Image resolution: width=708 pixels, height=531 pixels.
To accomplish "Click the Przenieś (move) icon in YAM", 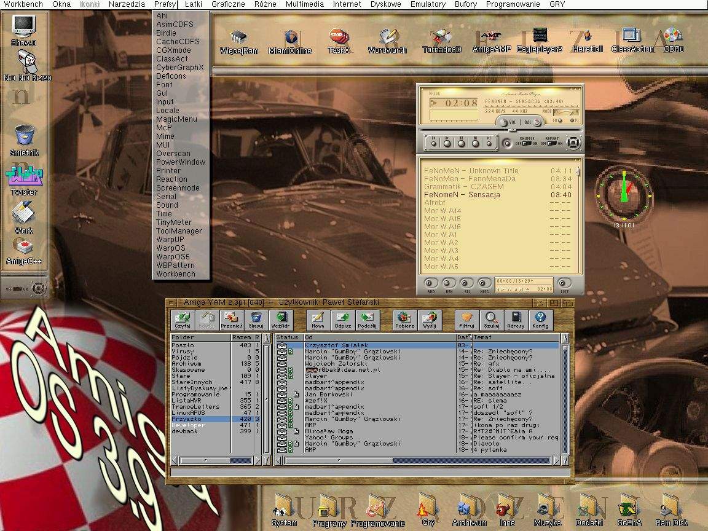I will point(232,320).
